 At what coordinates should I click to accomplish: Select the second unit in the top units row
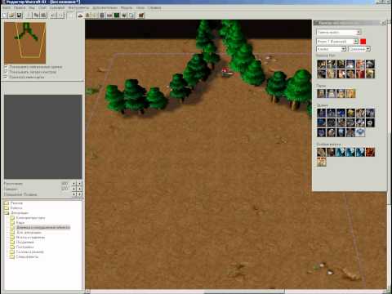331,64
